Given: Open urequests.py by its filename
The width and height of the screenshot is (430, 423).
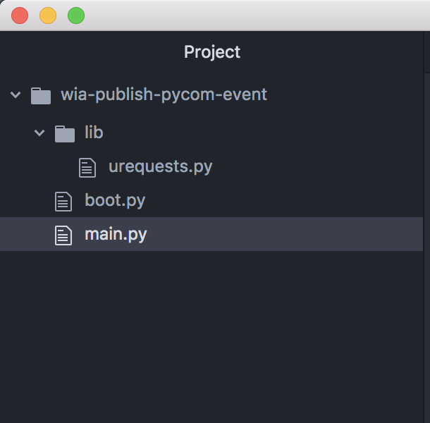Looking at the screenshot, I should pyautogui.click(x=161, y=167).
